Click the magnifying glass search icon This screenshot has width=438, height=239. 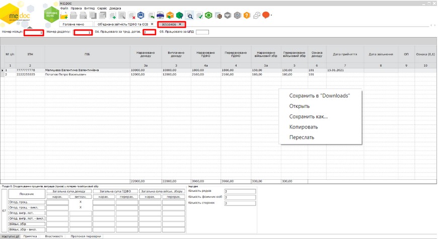tap(190, 16)
